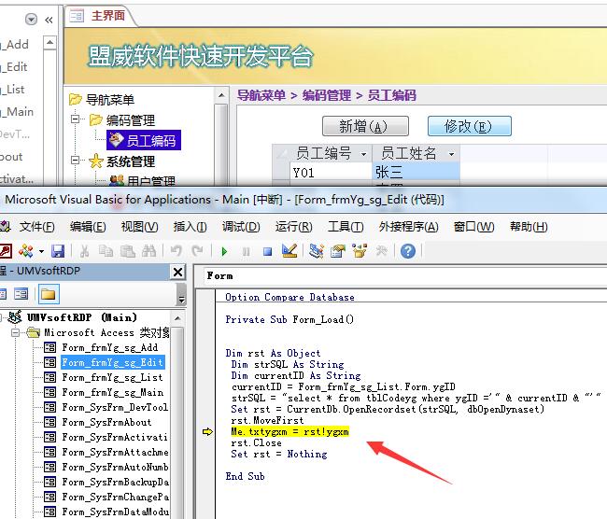Viewport: 607px width, 519px height.
Task: Toggle Design Mode ruler icon
Action: pos(289,251)
